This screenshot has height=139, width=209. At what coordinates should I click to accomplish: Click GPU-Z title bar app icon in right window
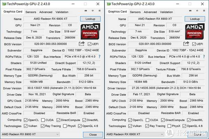point(109,4)
